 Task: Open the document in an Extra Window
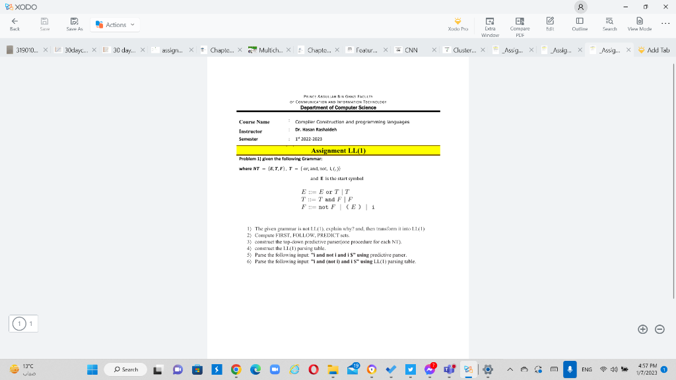coord(490,24)
